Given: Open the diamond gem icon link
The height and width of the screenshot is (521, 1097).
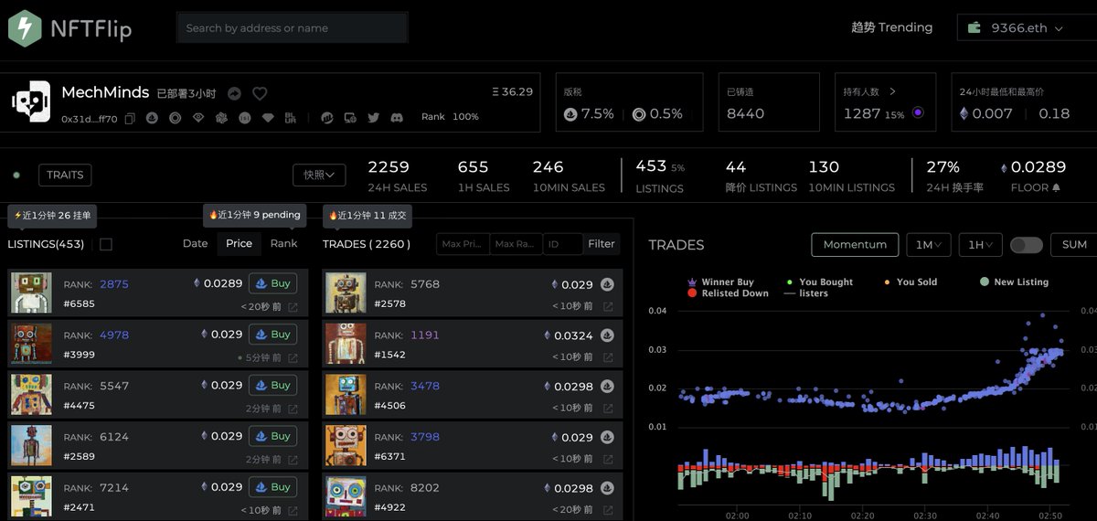Looking at the screenshot, I should click(x=268, y=118).
